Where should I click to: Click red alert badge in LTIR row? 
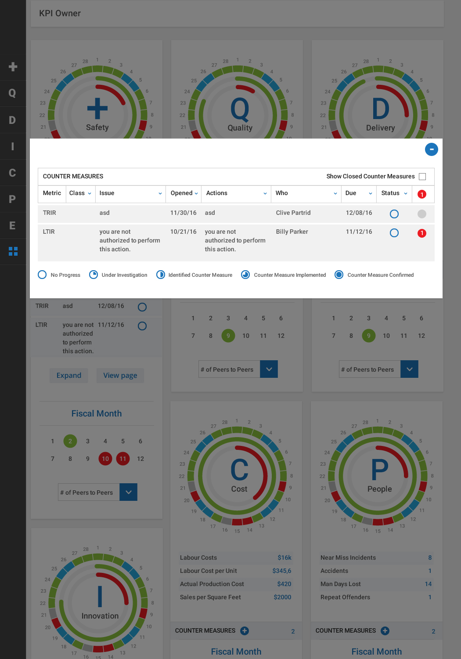coord(422,233)
